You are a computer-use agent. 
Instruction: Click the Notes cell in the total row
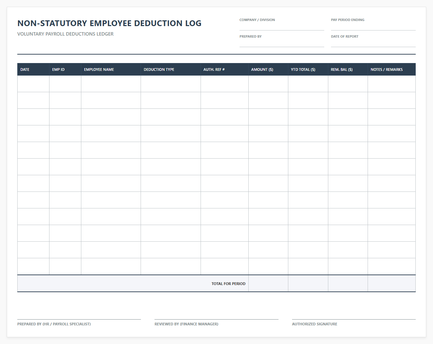pyautogui.click(x=392, y=283)
